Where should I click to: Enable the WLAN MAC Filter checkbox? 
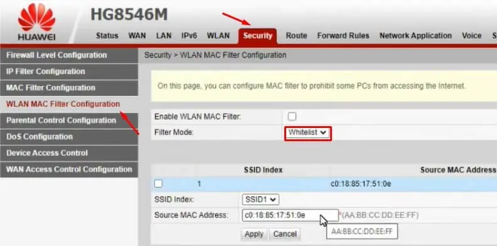click(292, 116)
